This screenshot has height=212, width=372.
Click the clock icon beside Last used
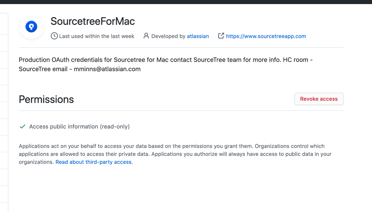coord(54,36)
